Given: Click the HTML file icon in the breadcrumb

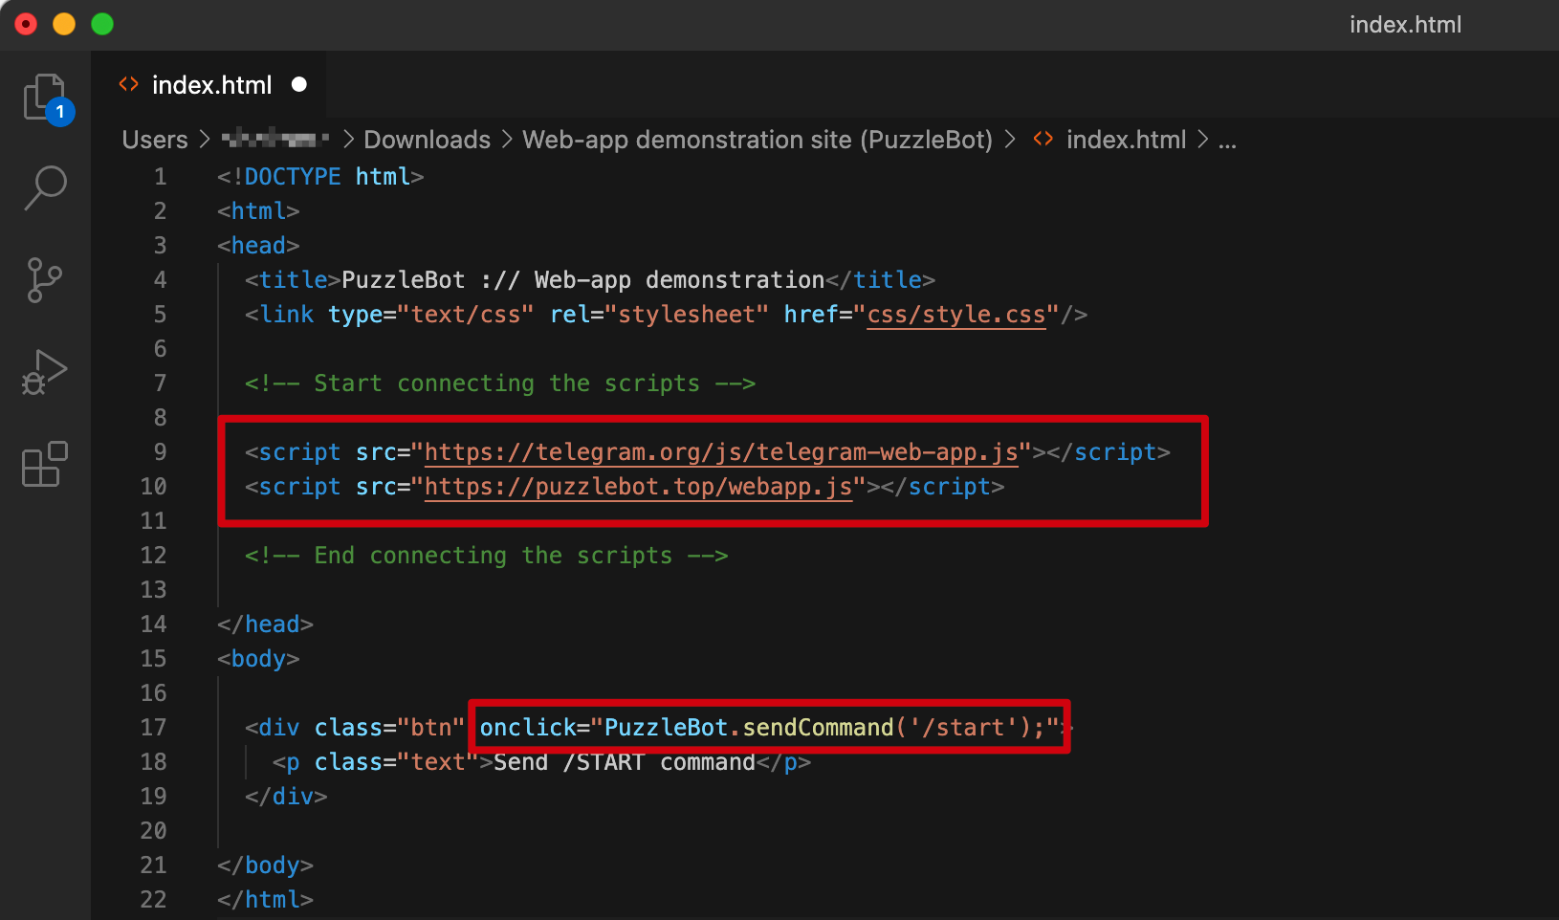Looking at the screenshot, I should tap(1043, 140).
